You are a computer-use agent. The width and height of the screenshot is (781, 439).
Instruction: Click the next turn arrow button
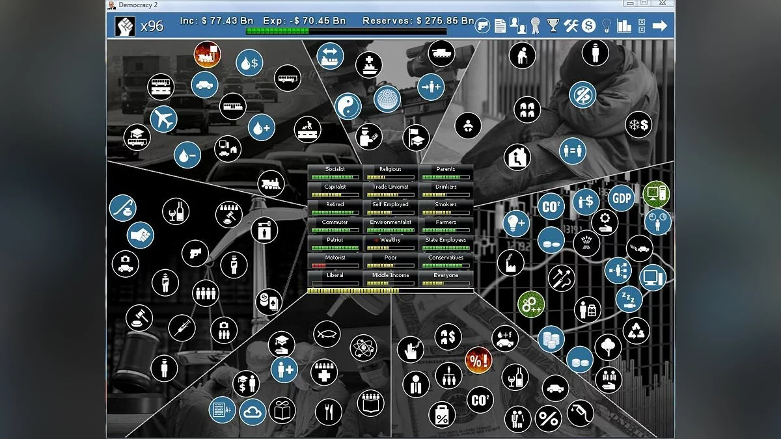click(659, 26)
